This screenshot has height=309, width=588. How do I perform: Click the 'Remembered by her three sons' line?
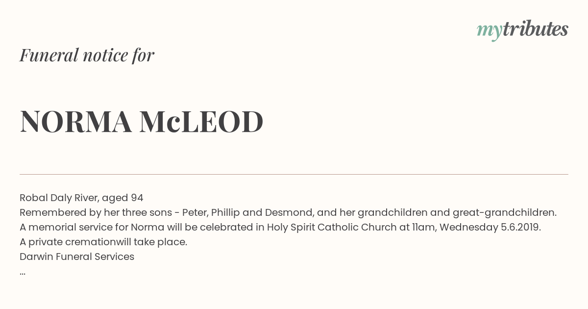[288, 213]
